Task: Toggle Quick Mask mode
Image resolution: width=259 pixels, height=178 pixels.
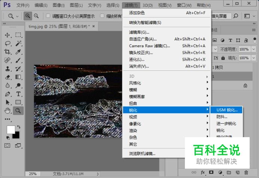Action: coord(7,145)
